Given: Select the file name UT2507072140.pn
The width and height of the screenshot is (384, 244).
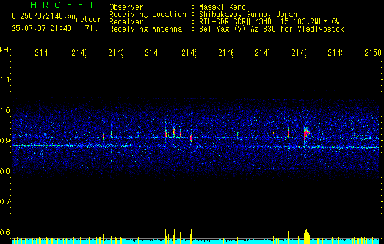Looking at the screenshot, I should point(43,16).
